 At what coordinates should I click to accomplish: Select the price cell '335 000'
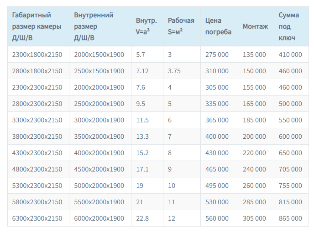(x=219, y=104)
